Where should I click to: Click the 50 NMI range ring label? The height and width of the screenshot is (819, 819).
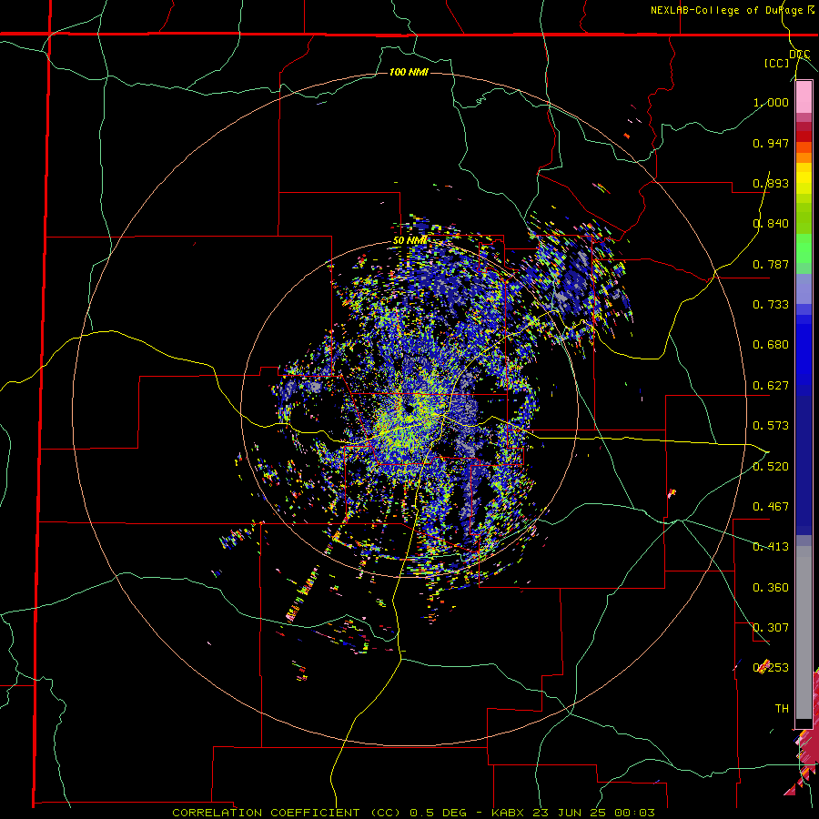coord(409,241)
